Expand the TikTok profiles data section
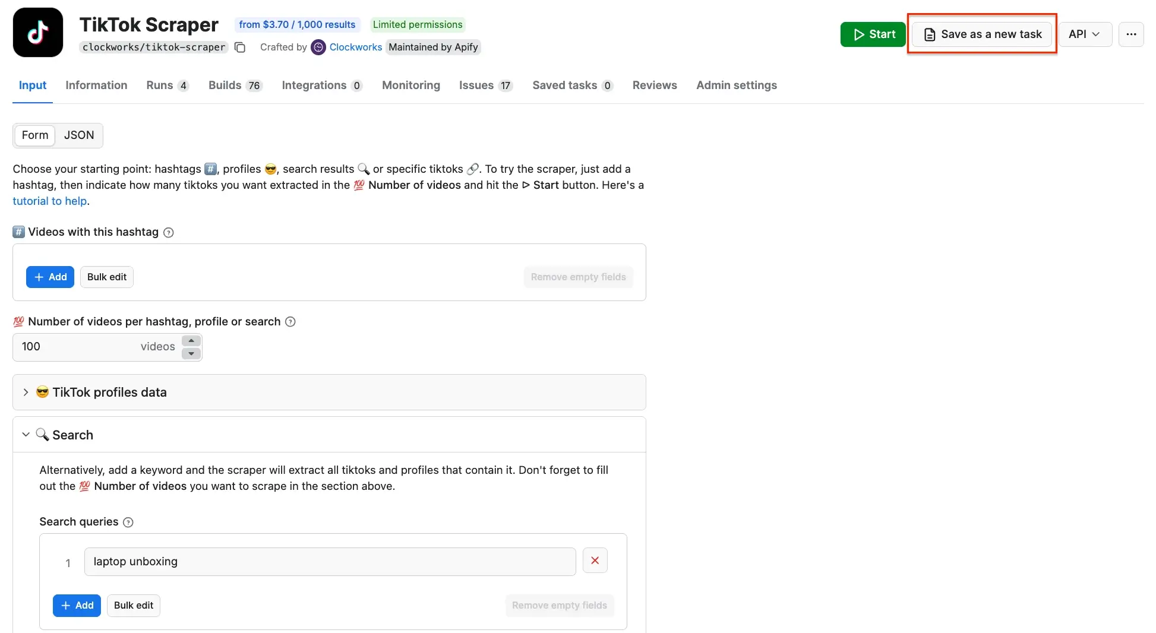Viewport: 1156px width, 633px height. pyautogui.click(x=329, y=393)
